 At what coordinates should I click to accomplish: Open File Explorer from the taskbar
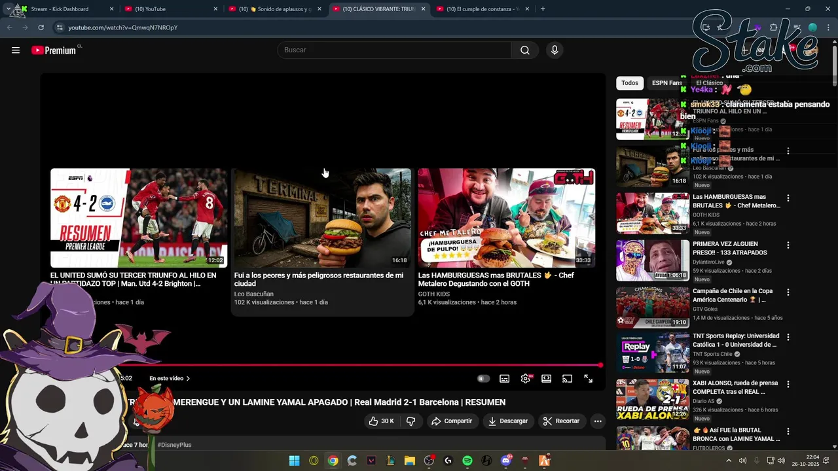pyautogui.click(x=410, y=461)
